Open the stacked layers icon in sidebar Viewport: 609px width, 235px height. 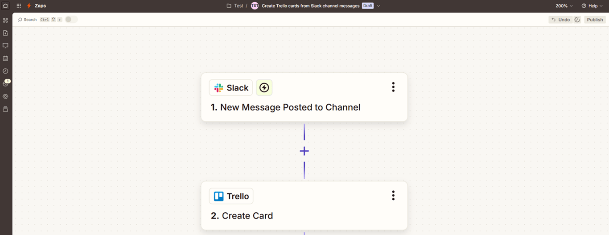click(5, 109)
